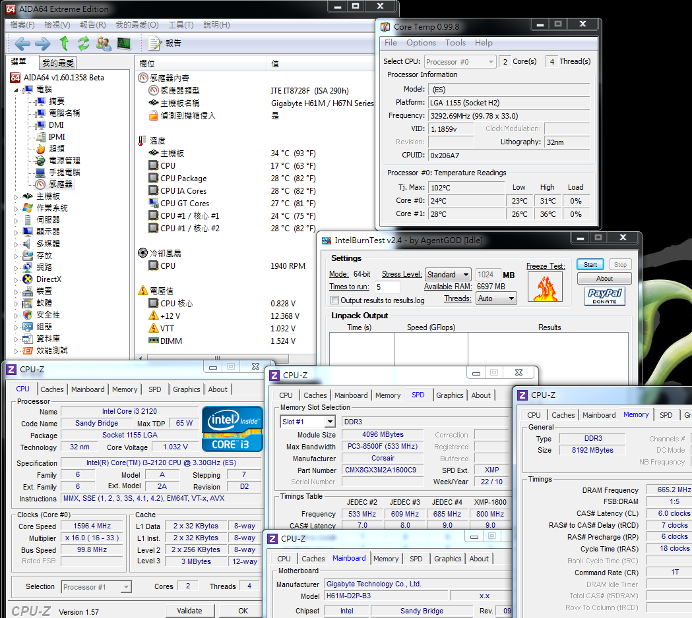The height and width of the screenshot is (618, 692).
Task: Open the Slot #1 memory slot dropdown
Action: click(307, 422)
